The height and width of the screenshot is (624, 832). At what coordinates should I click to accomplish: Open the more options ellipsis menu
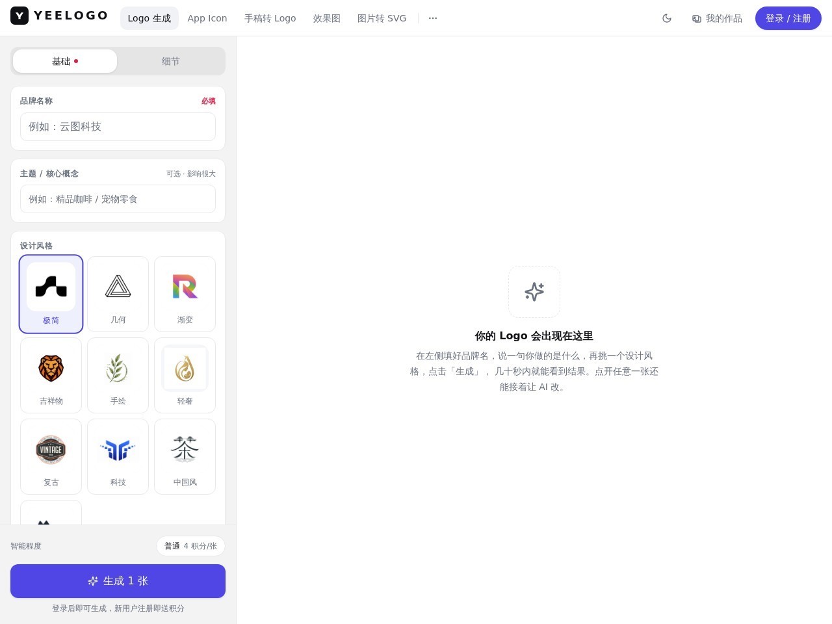(433, 18)
